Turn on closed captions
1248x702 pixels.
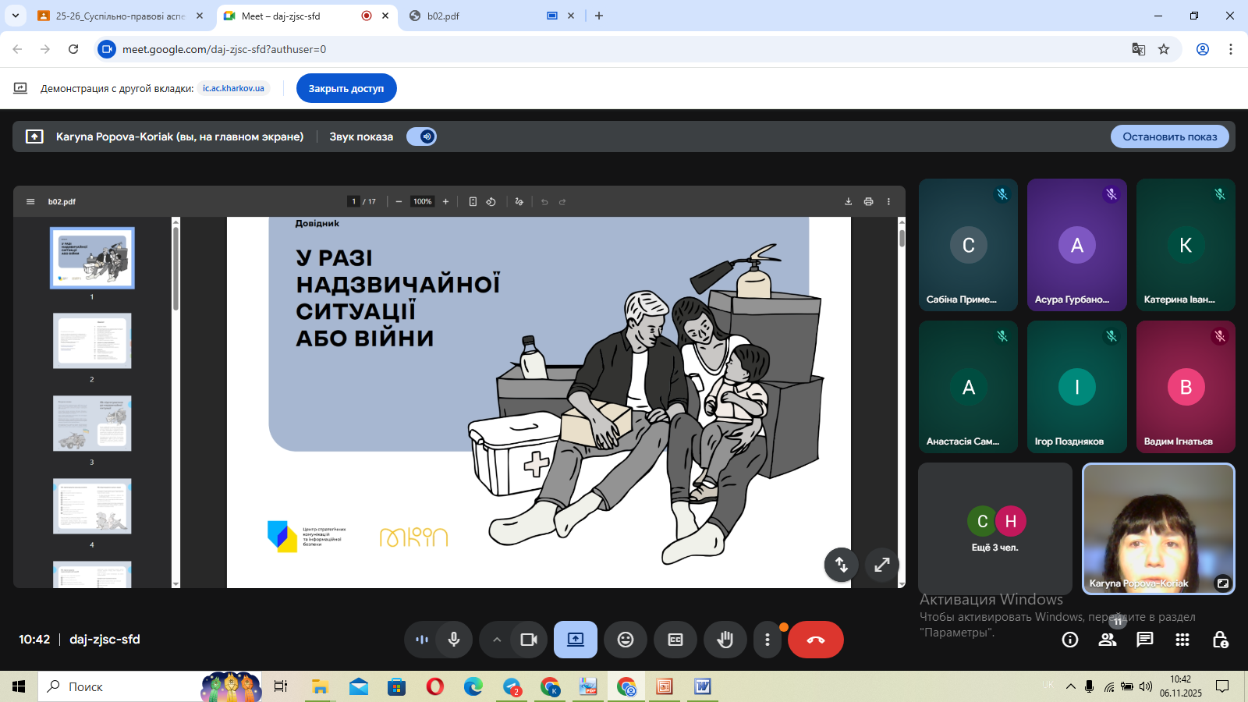[675, 640]
